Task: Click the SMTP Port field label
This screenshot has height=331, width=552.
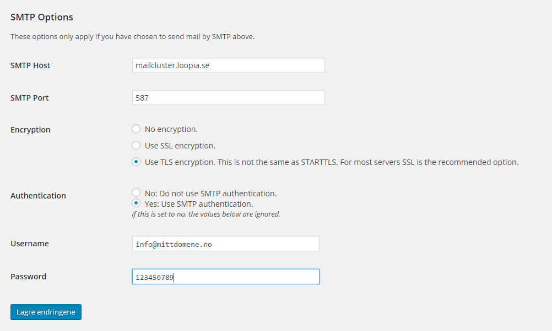Action: click(x=30, y=98)
